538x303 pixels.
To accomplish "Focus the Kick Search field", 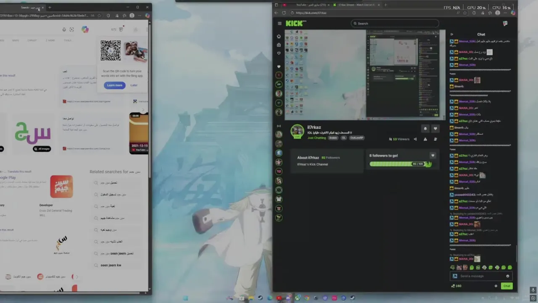I will (x=395, y=24).
